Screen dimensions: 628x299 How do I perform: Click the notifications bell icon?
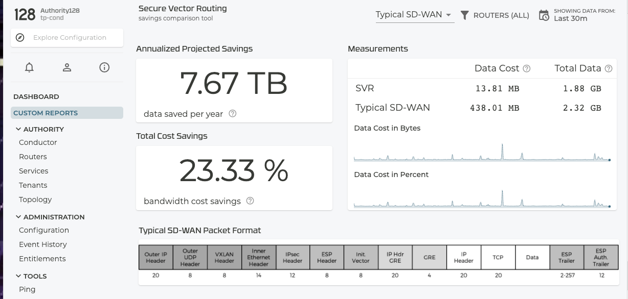click(x=30, y=67)
